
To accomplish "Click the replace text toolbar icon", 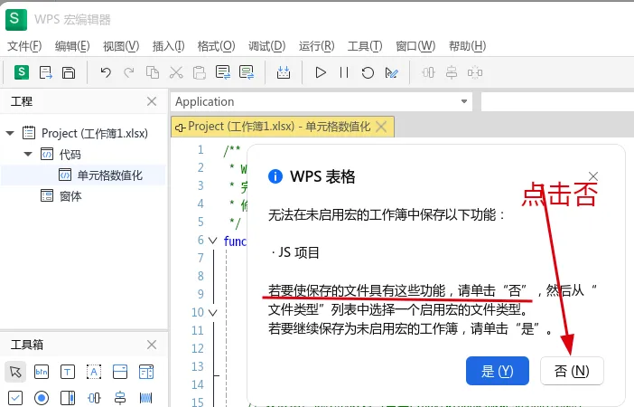I will coord(247,72).
